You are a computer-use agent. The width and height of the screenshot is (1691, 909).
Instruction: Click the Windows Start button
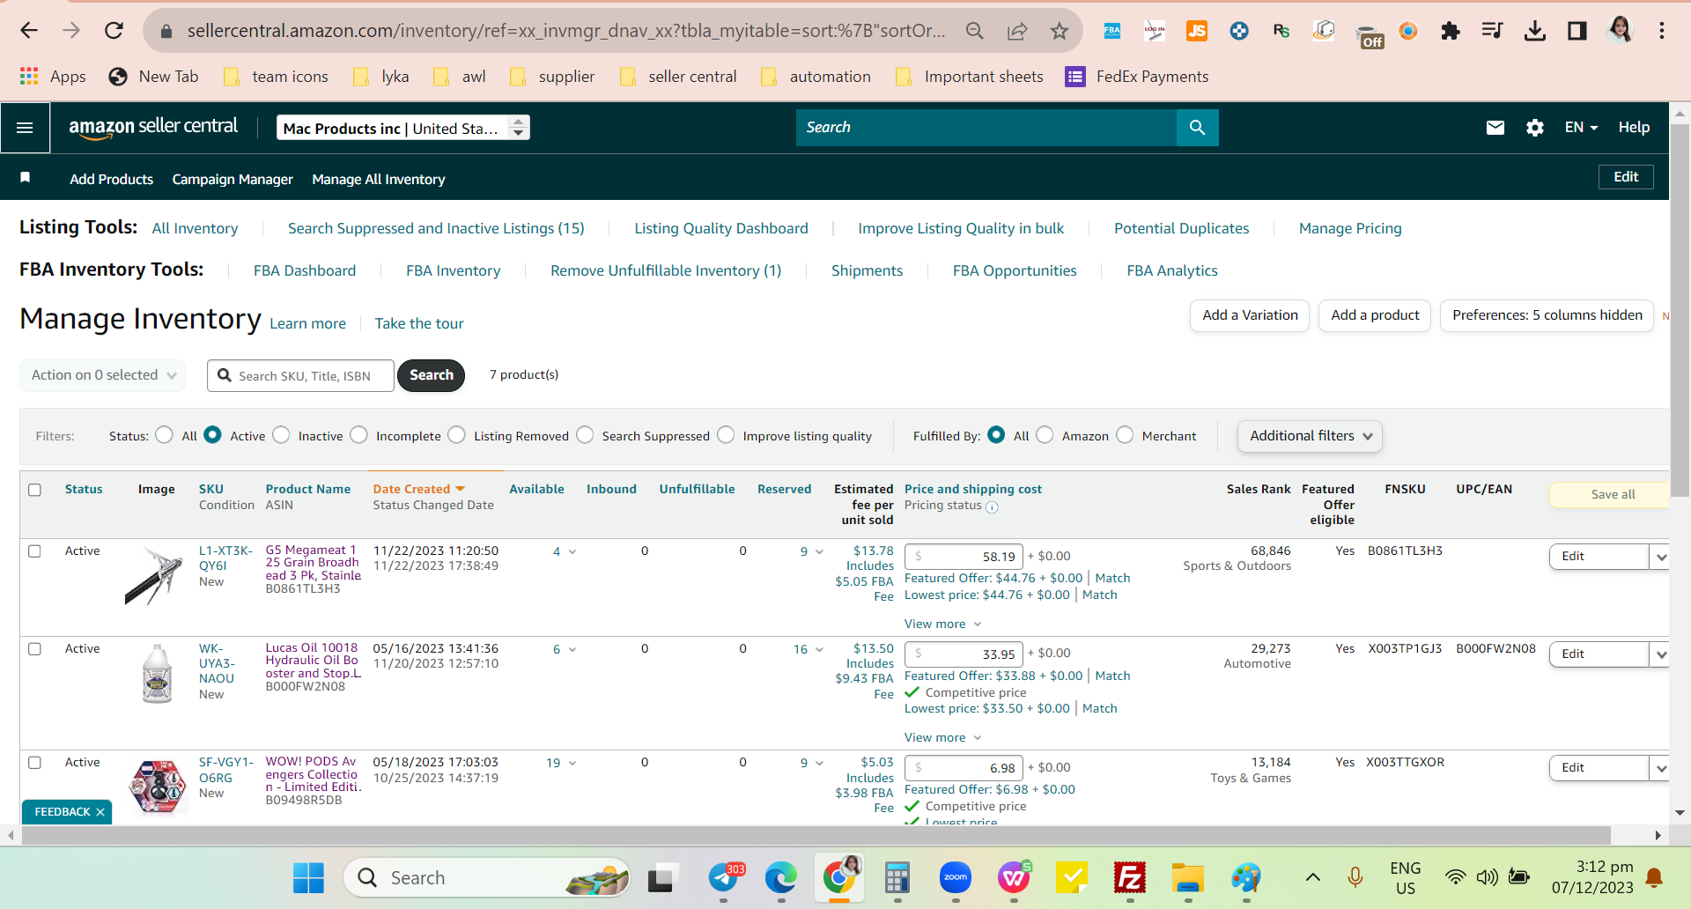pos(308,878)
